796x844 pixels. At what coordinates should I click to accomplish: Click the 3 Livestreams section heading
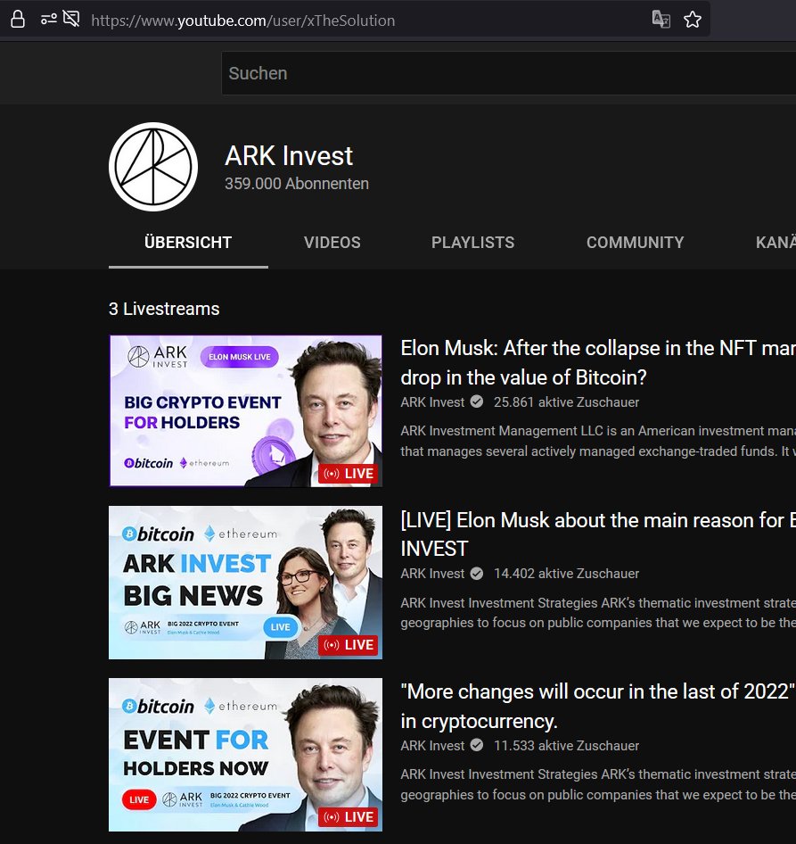(x=164, y=309)
